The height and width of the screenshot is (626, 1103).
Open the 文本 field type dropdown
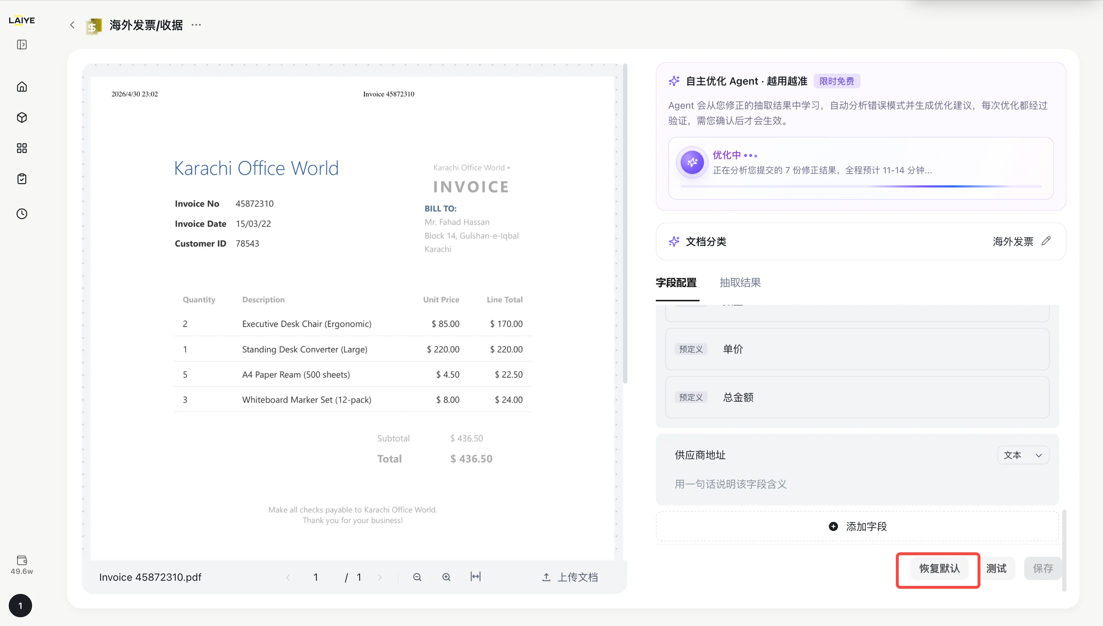click(1023, 455)
